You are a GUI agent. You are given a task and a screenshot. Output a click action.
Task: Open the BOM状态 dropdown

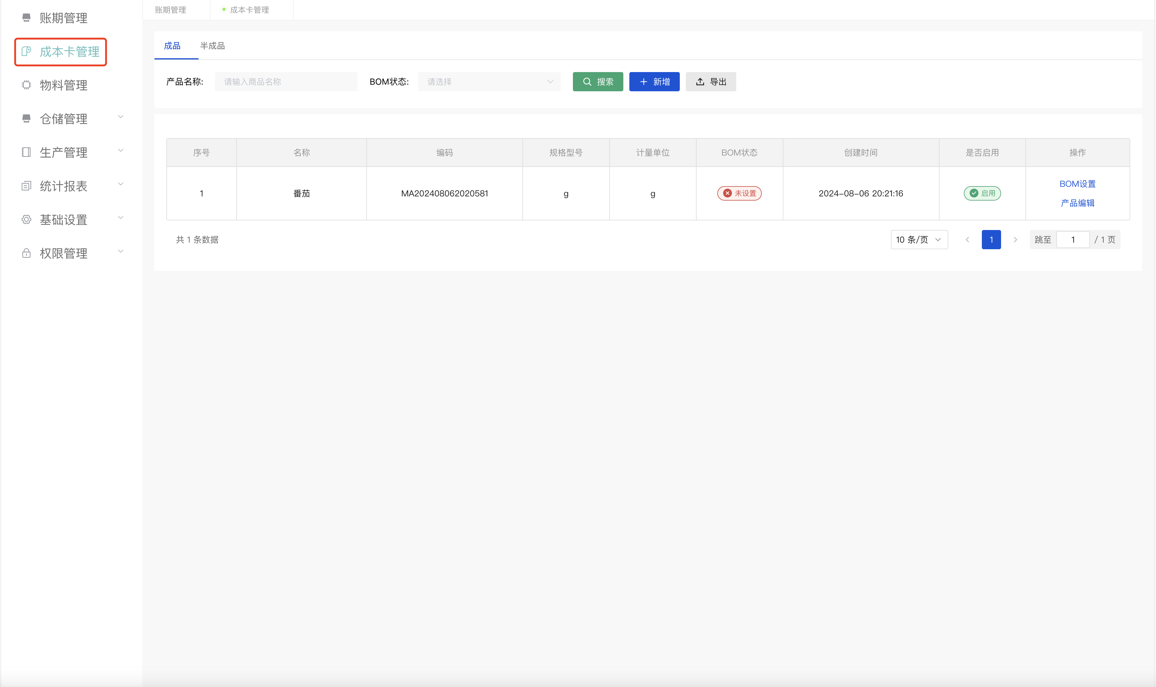489,82
